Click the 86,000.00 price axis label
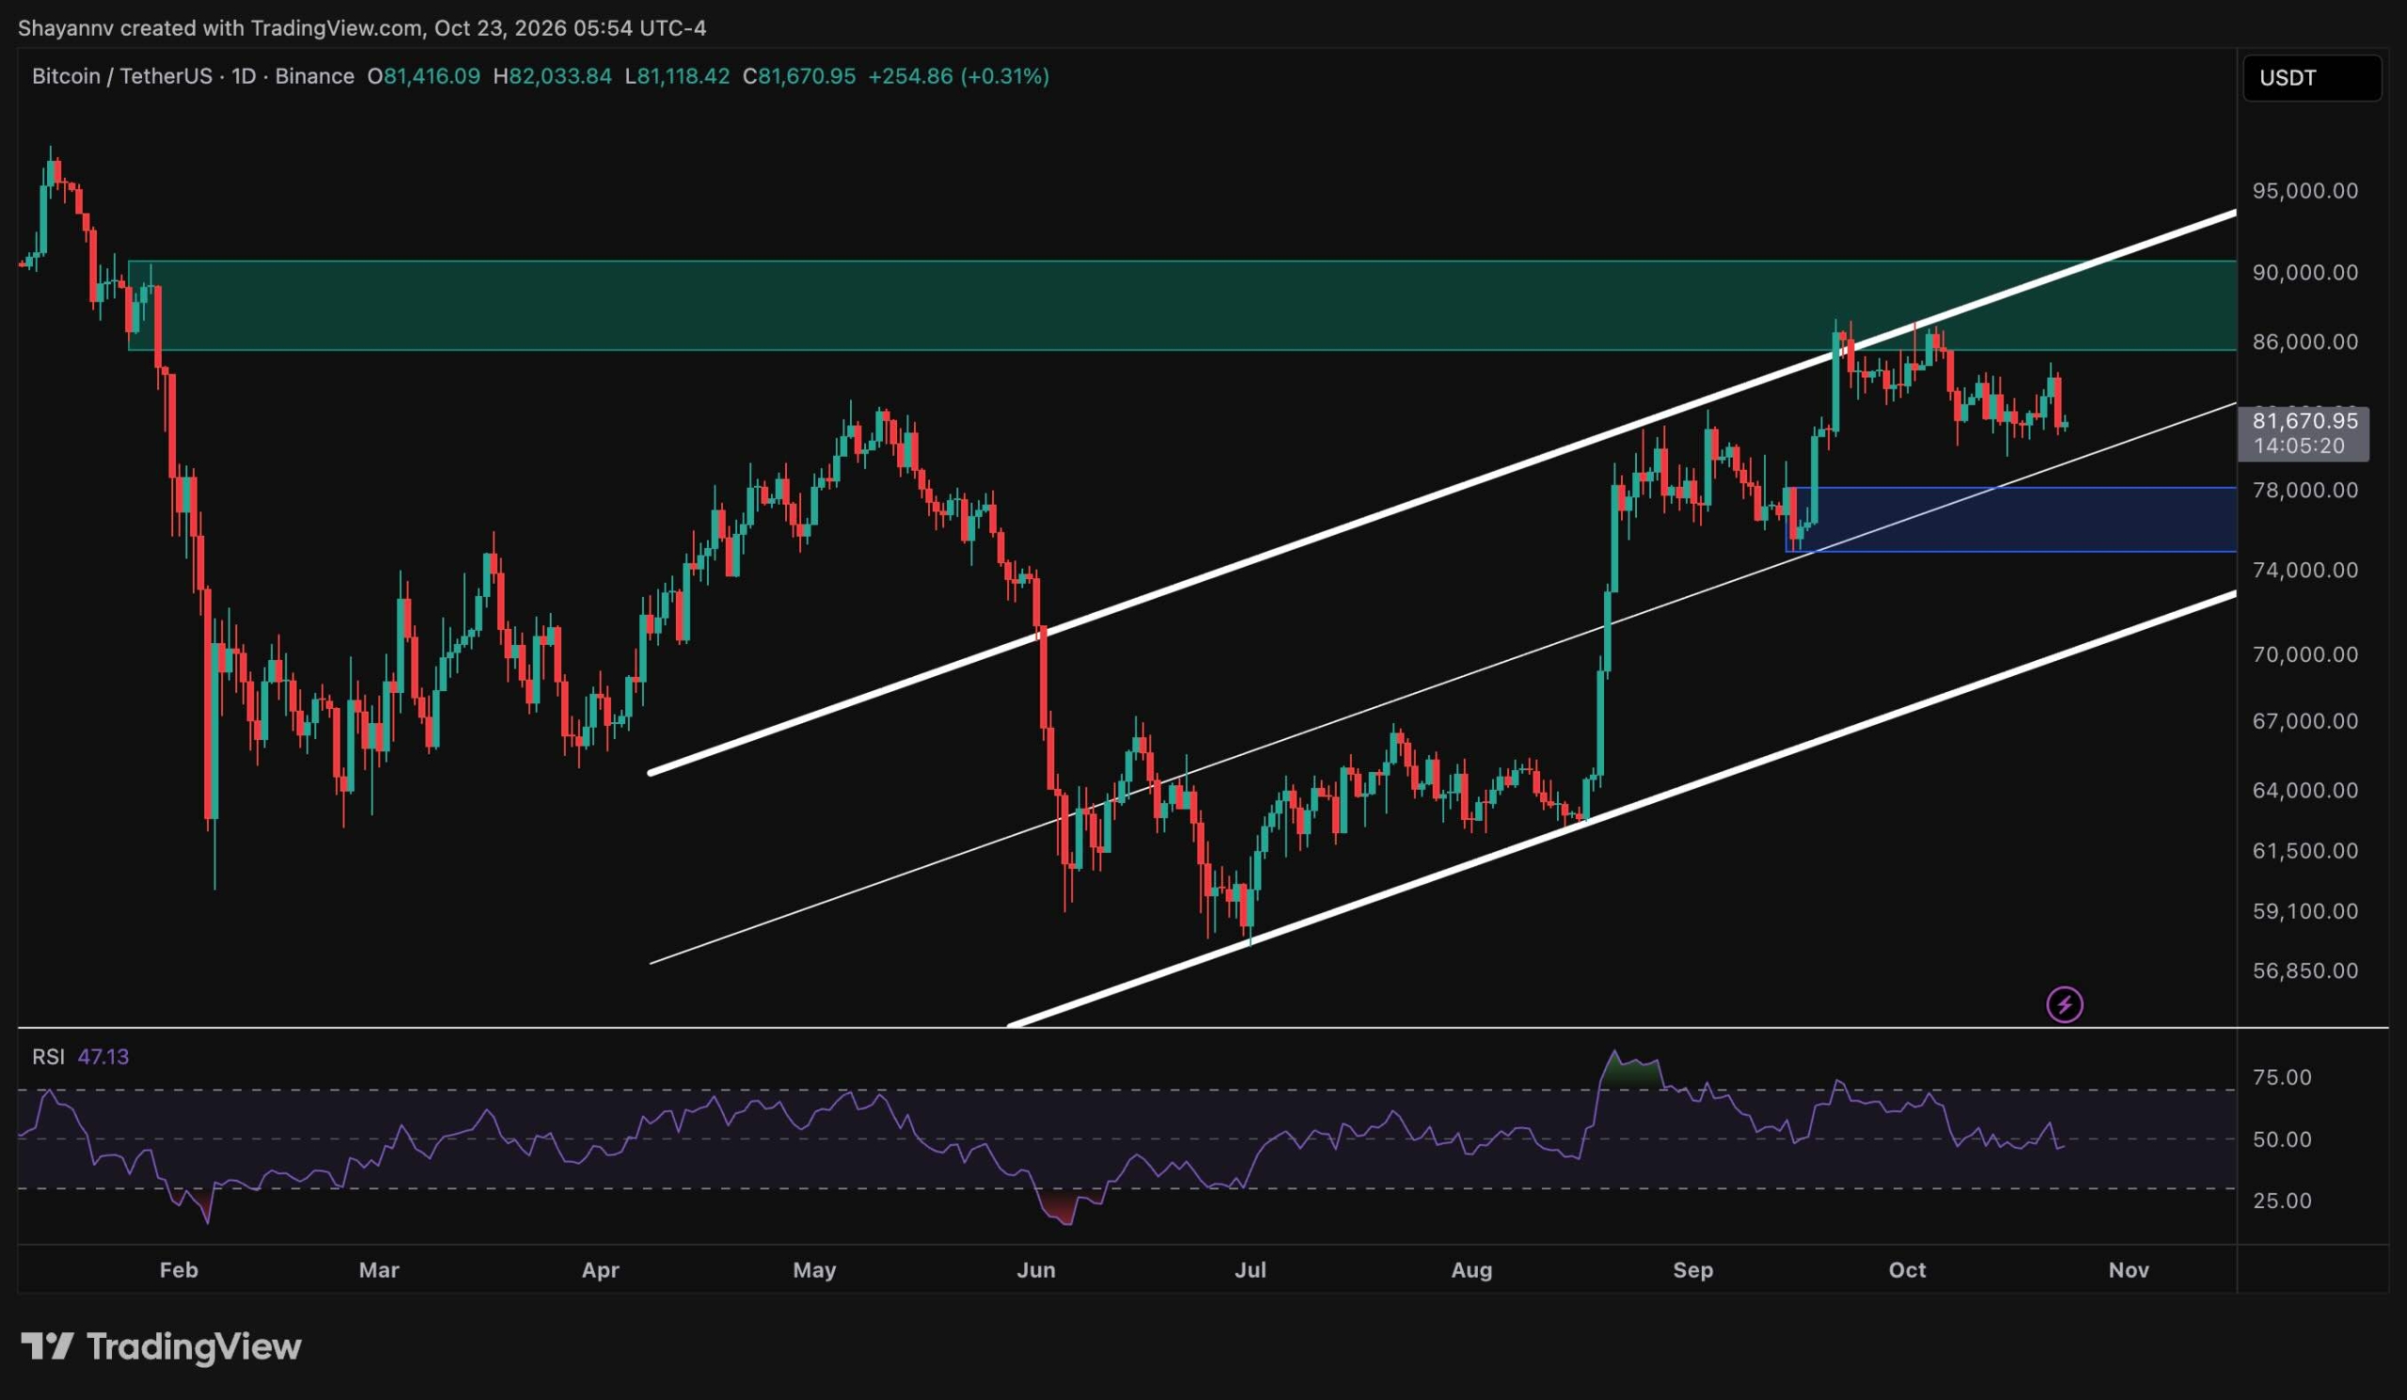Image resolution: width=2407 pixels, height=1400 pixels. tap(2305, 342)
